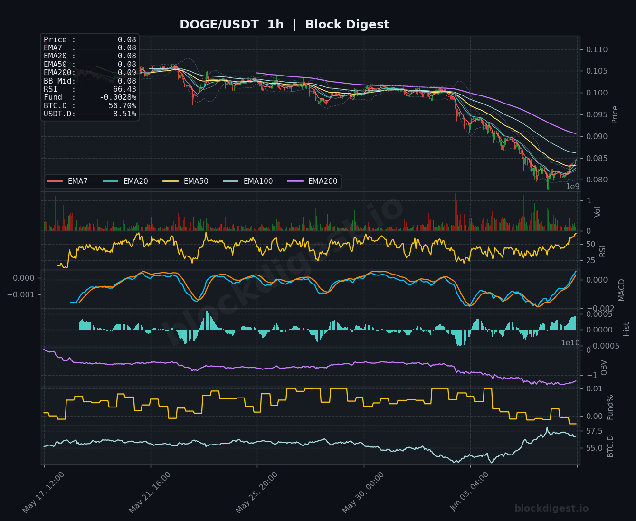Click the RSI 25 axis tick
The image size is (636, 521).
pyautogui.click(x=591, y=261)
